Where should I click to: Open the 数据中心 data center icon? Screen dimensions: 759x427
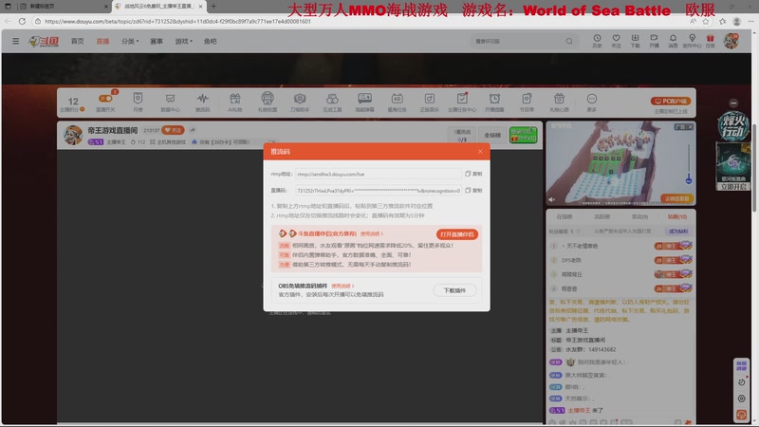[x=170, y=102]
